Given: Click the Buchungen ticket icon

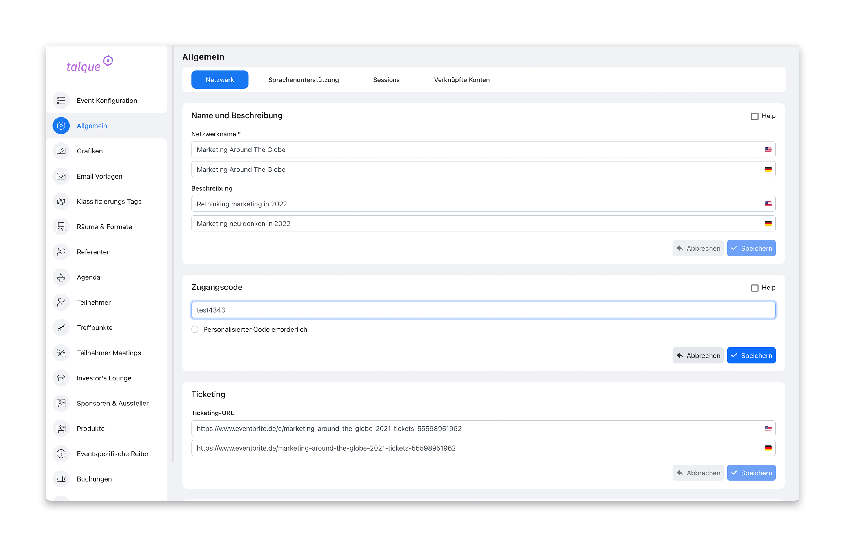Looking at the screenshot, I should (61, 479).
